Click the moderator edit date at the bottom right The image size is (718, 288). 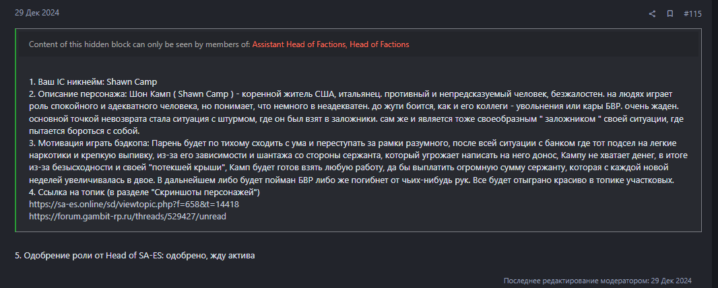(670, 281)
